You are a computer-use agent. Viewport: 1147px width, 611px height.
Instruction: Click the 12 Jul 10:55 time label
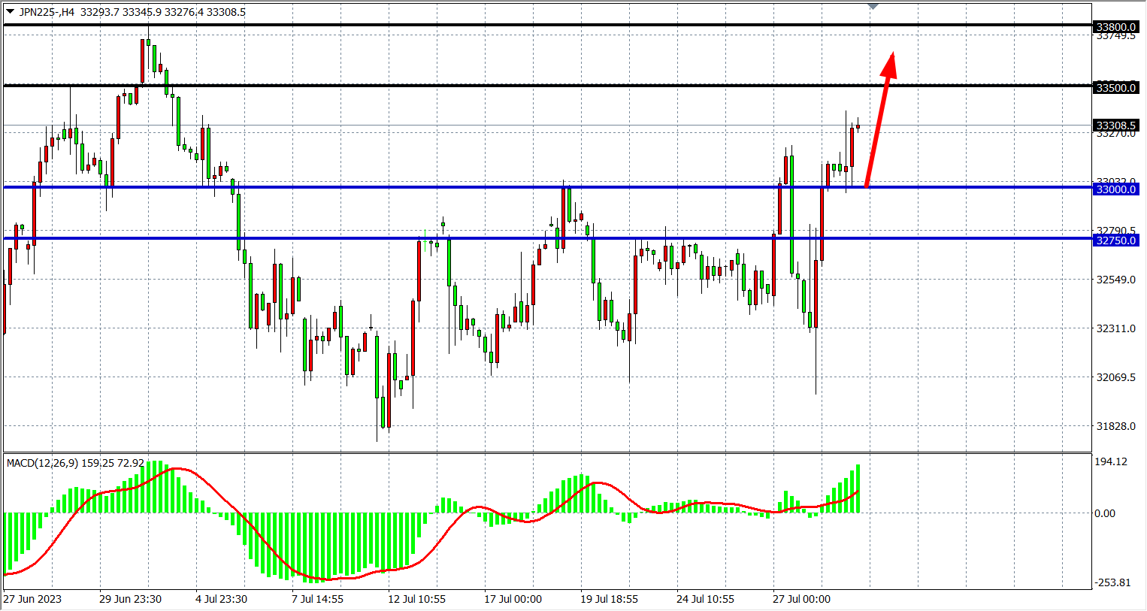click(x=416, y=599)
